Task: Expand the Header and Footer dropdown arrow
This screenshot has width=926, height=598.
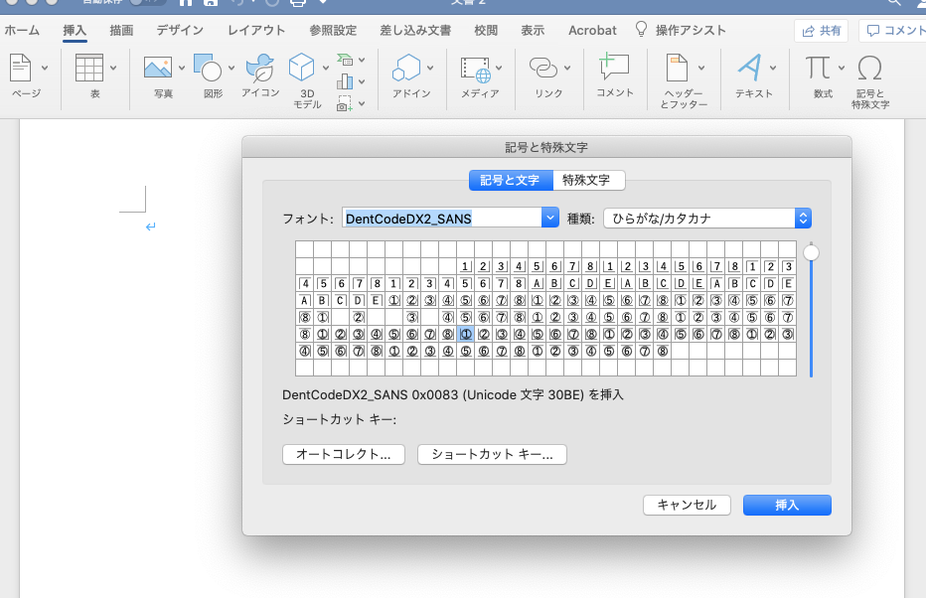Action: pyautogui.click(x=701, y=68)
